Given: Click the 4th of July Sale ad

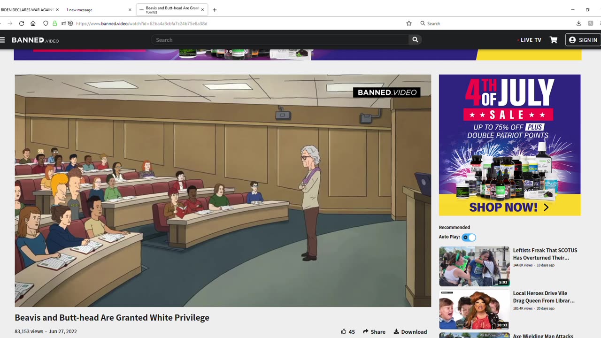Looking at the screenshot, I should click(509, 145).
